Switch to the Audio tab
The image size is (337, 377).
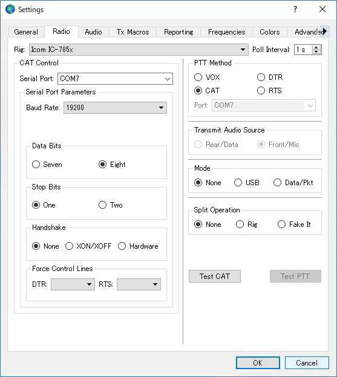94,32
